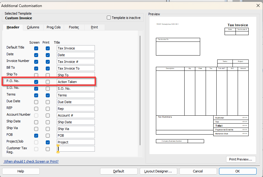The width and height of the screenshot is (263, 177).
Task: Click the Terms title field
Action: (x=76, y=95)
